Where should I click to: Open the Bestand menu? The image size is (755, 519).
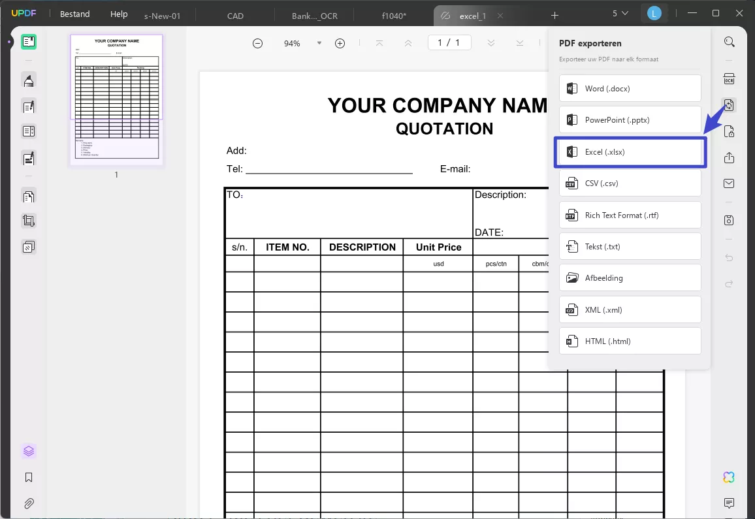74,14
